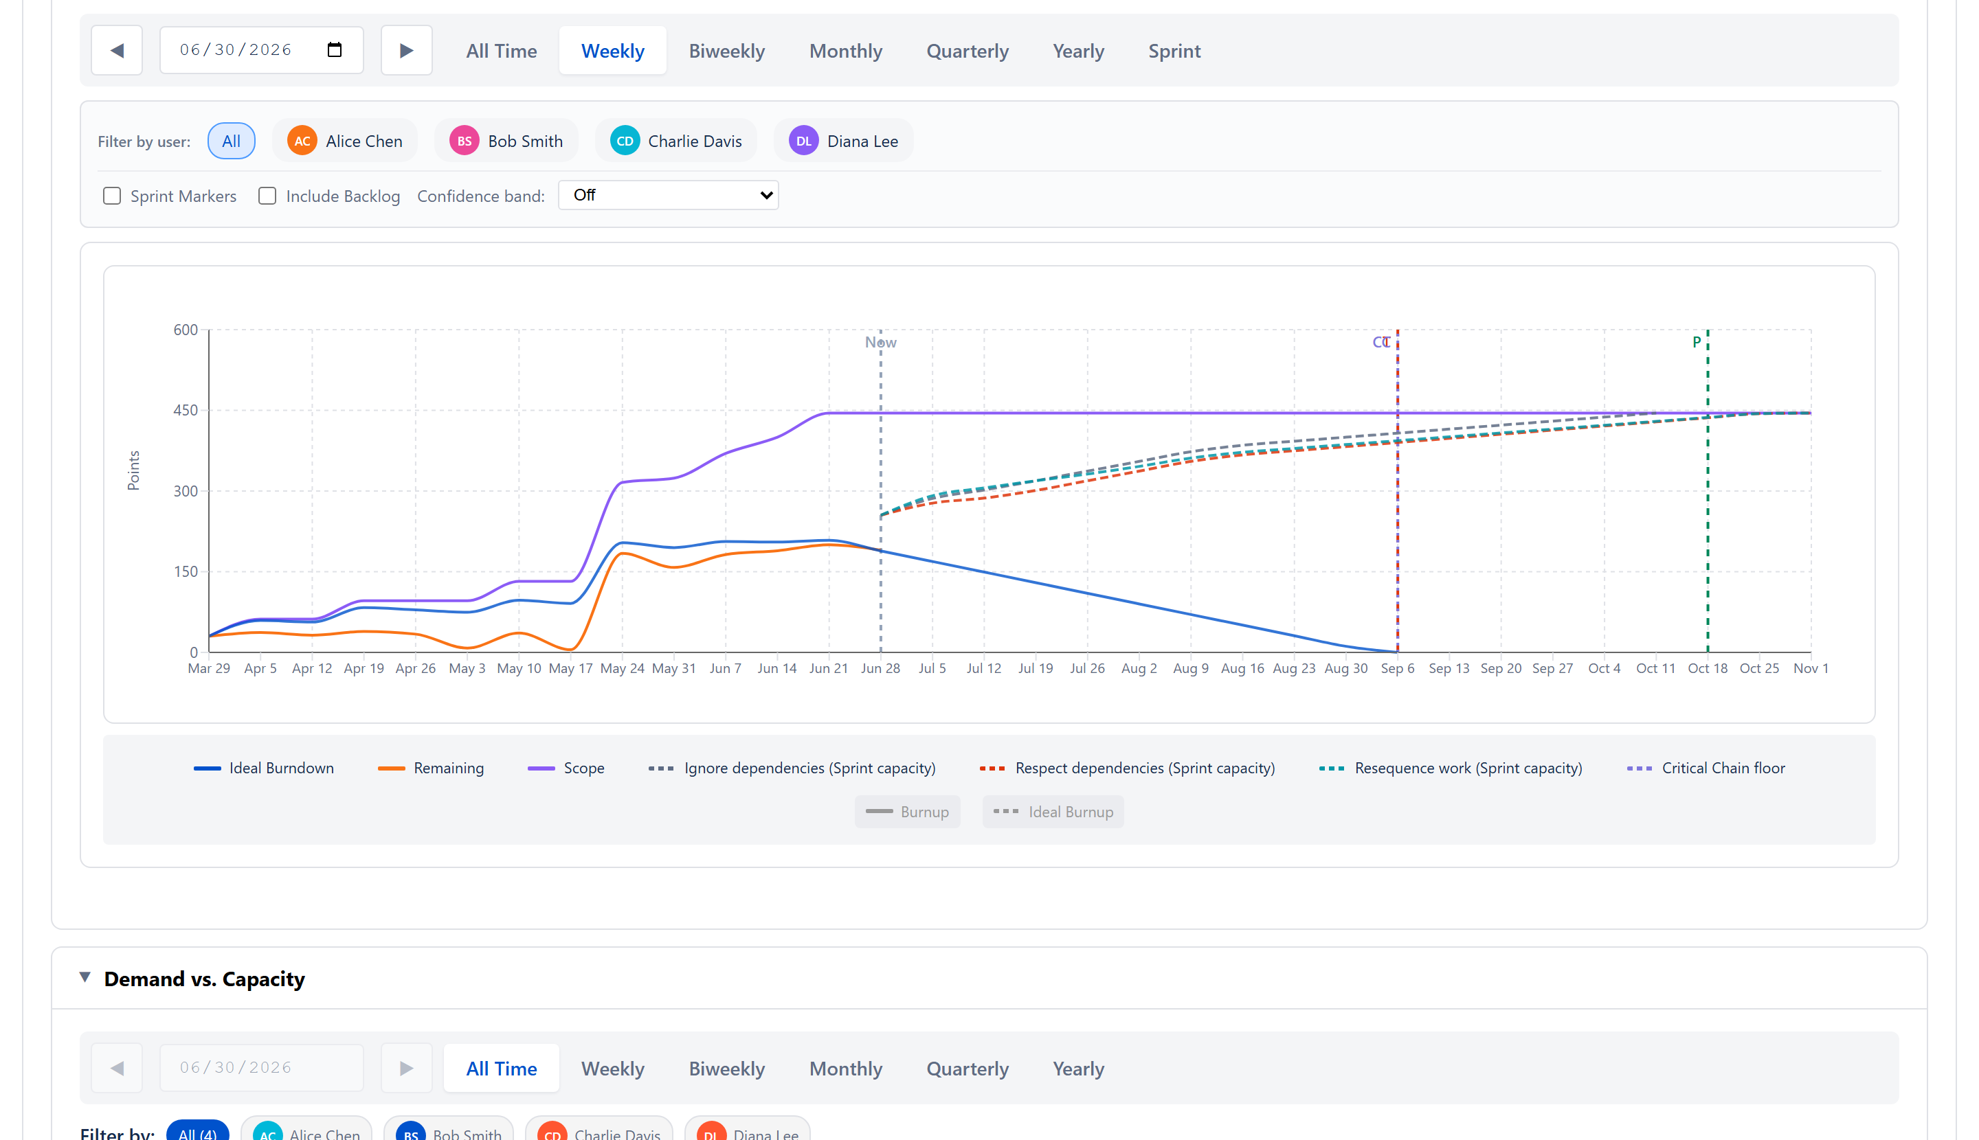Toggle Critical Chain floor series in legend
The width and height of the screenshot is (1979, 1140).
point(1706,768)
